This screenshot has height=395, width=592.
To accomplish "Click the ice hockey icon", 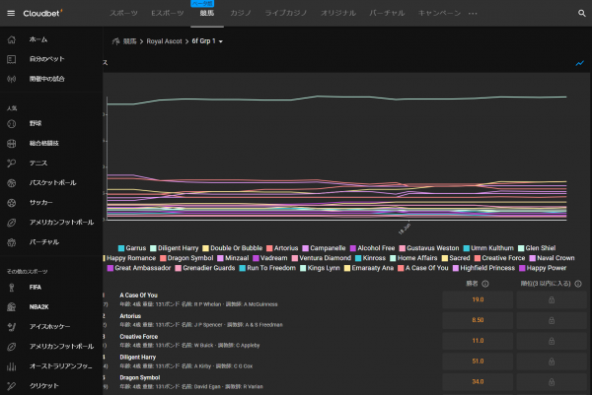I will click(x=12, y=327).
